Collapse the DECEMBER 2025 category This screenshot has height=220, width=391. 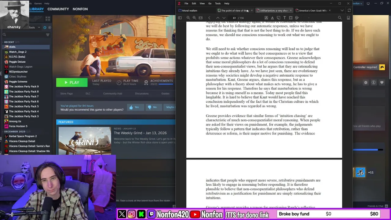(x=15, y=131)
